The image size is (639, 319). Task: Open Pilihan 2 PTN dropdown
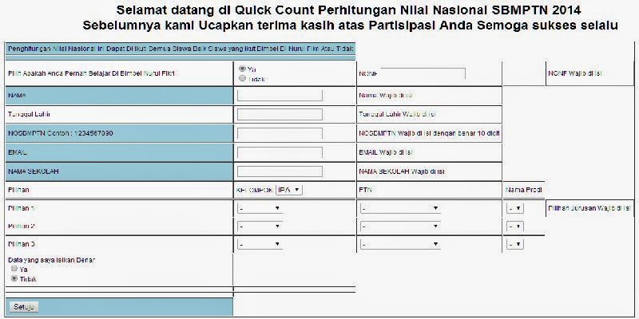400,226
